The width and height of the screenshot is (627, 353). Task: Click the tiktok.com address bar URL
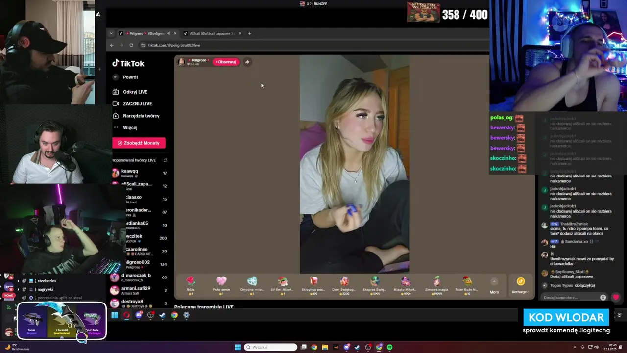coord(174,45)
